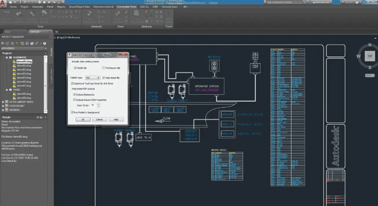Click OK in Publish Setup dialog
378x206 pixels.
pyautogui.click(x=83, y=119)
